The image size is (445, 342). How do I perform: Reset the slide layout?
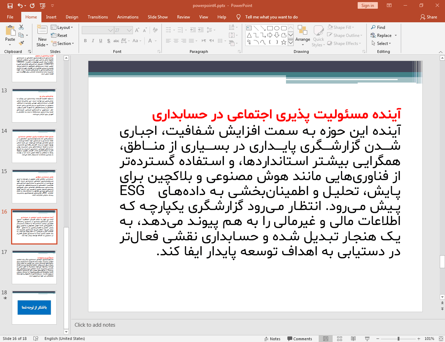(59, 36)
